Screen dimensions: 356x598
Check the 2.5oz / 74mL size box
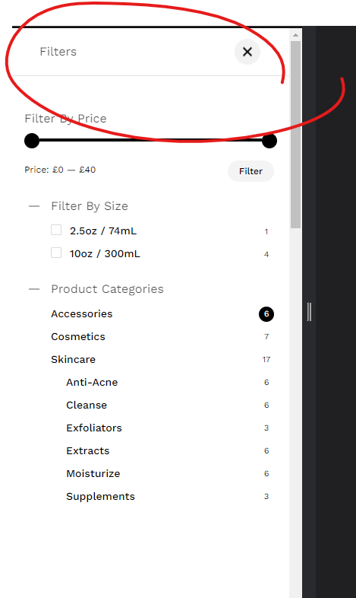(56, 230)
